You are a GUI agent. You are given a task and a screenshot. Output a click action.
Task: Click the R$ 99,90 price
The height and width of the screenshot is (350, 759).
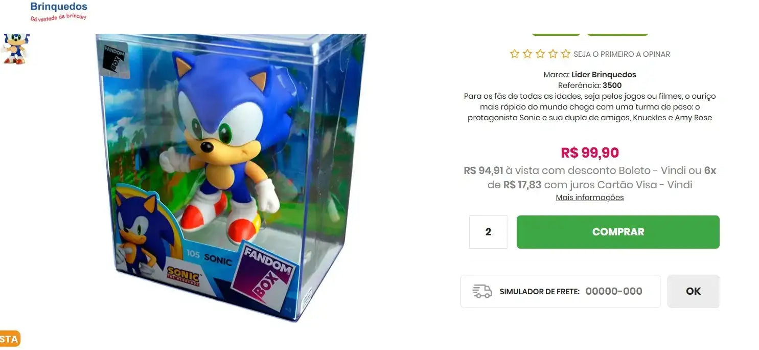click(x=590, y=152)
